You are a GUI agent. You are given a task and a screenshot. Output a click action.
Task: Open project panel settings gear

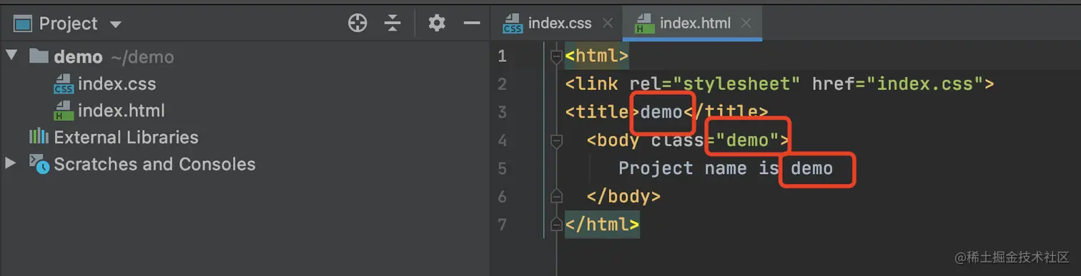[x=437, y=24]
